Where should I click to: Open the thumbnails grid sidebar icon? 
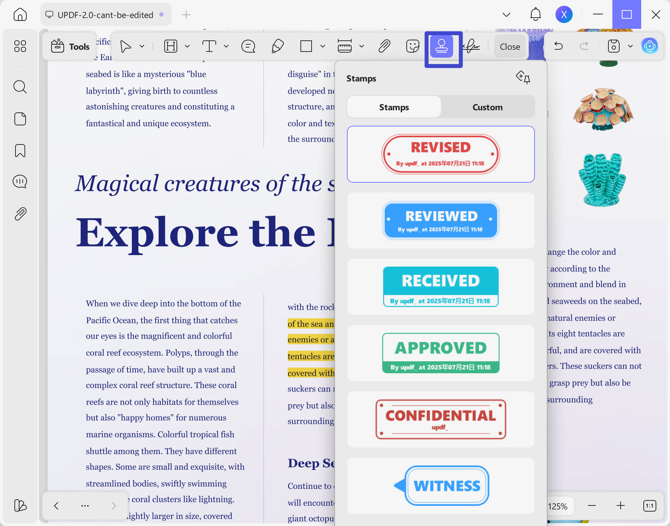click(20, 46)
